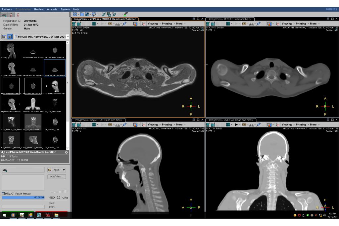Click the image-transfer icon fourth in main toolbar
Viewport: 339px width, 226px height.
[x=94, y=14]
